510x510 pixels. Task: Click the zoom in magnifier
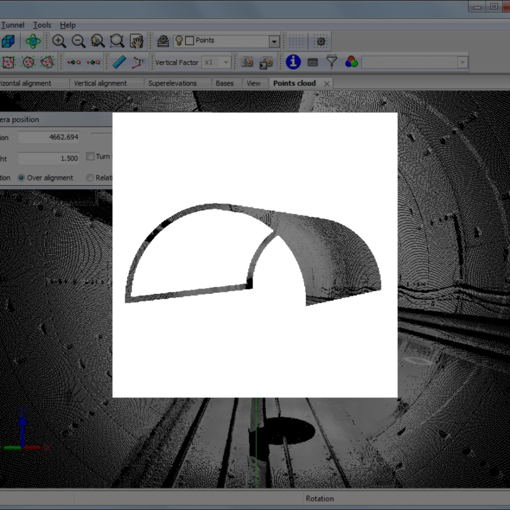point(59,41)
